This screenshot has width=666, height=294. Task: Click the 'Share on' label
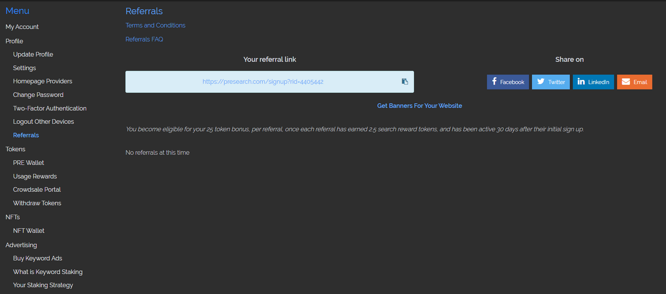tap(569, 60)
